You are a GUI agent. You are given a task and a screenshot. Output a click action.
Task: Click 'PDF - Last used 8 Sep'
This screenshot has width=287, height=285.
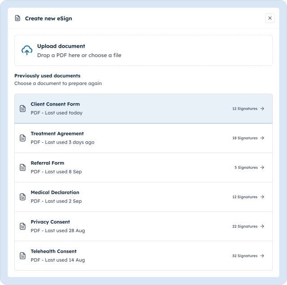coord(56,172)
